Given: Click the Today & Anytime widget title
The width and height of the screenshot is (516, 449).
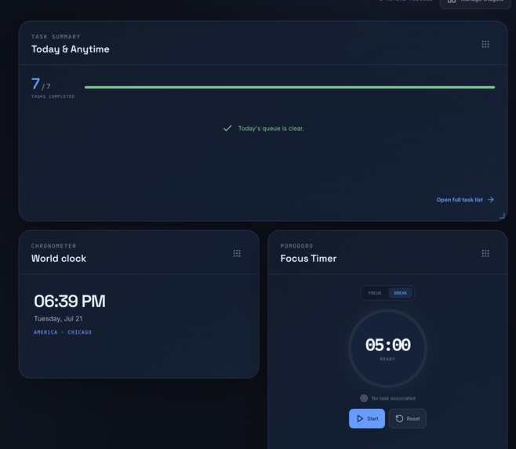Looking at the screenshot, I should point(71,49).
